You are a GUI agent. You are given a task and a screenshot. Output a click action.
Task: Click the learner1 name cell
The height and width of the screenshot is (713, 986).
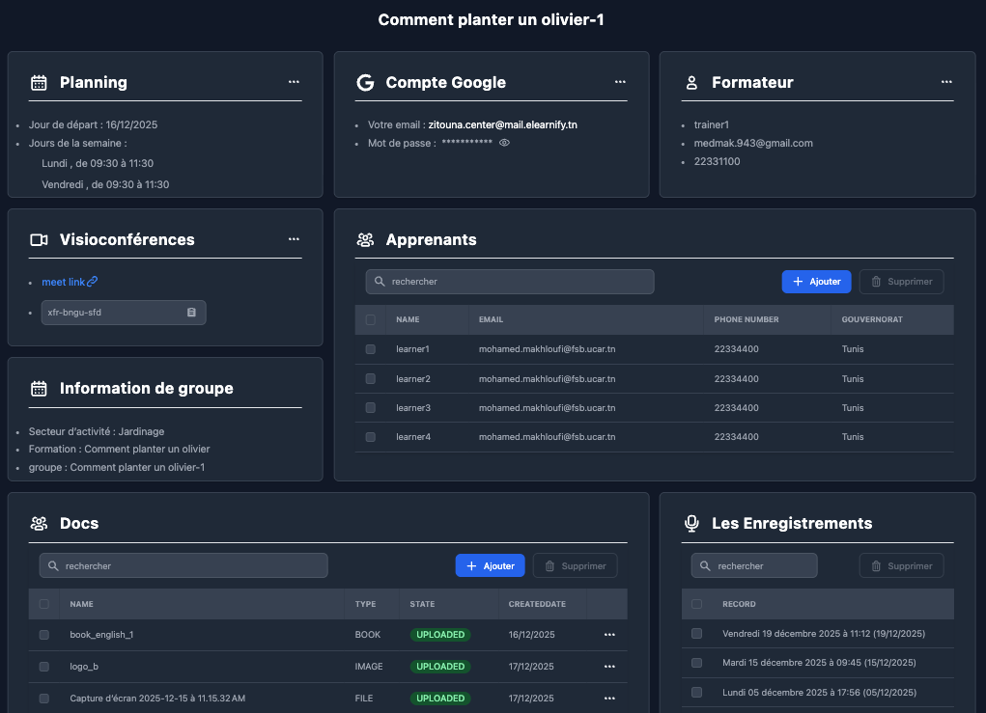coord(412,349)
